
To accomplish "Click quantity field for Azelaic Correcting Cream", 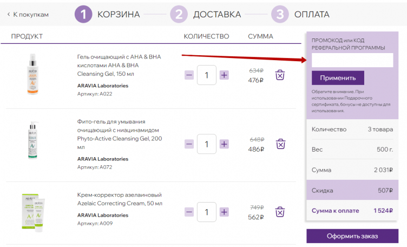I will tap(207, 212).
